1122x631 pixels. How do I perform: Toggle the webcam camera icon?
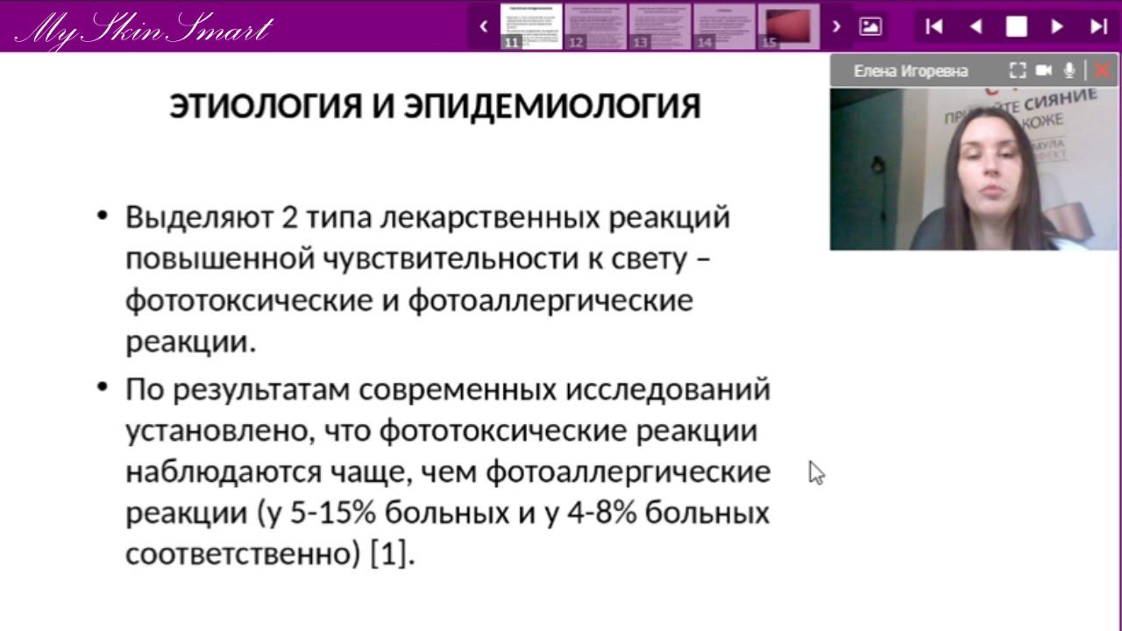point(1044,71)
